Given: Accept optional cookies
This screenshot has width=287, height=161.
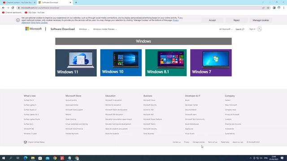Looking at the screenshot, I should (212, 20).
